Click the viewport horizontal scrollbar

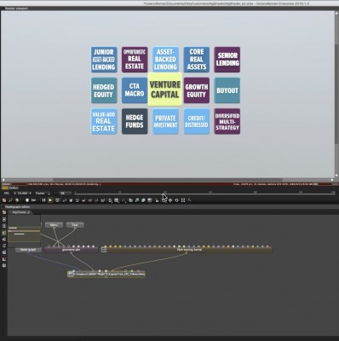pos(168,180)
